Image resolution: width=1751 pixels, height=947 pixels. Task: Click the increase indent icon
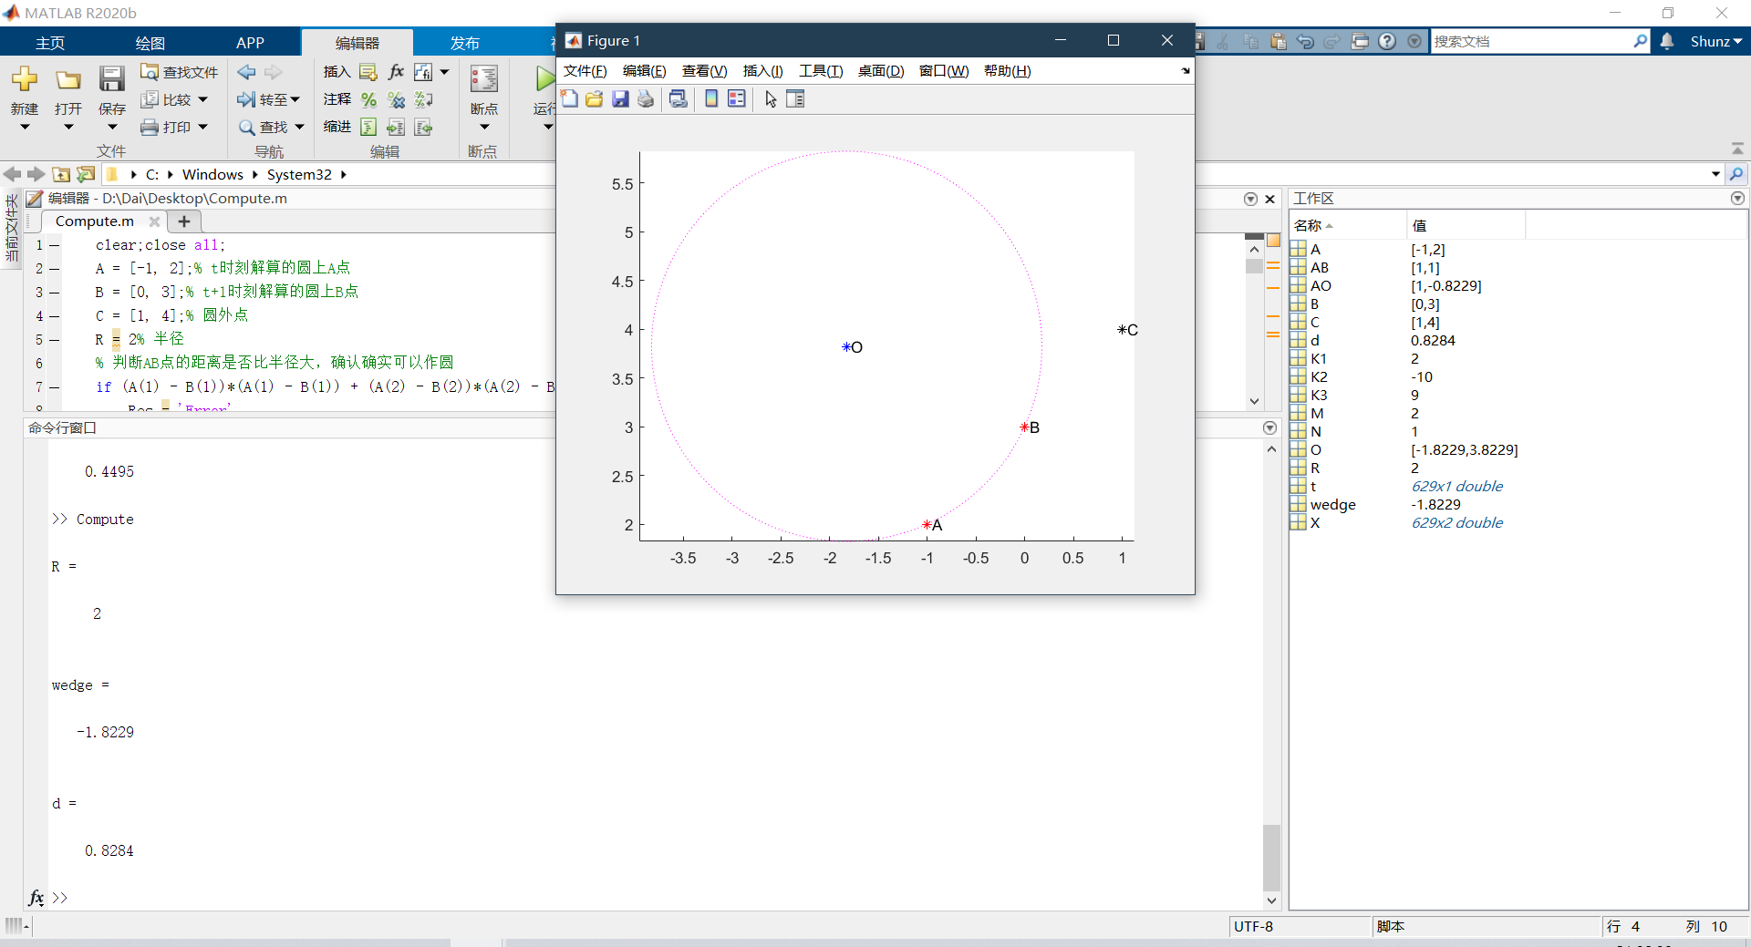pyautogui.click(x=396, y=127)
